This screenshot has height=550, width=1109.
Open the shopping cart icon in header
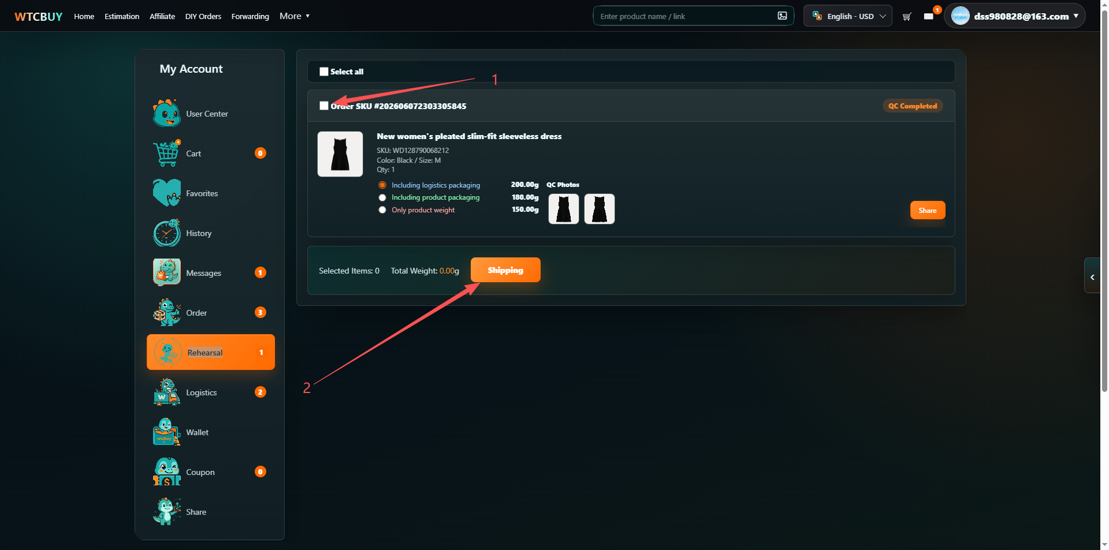[x=907, y=16]
